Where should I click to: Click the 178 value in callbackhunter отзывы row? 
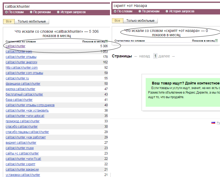pyautogui.click(x=105, y=57)
